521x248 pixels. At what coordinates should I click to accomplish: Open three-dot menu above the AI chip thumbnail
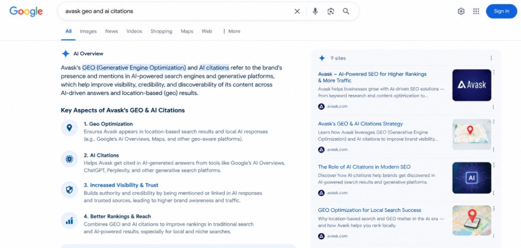pos(494,165)
